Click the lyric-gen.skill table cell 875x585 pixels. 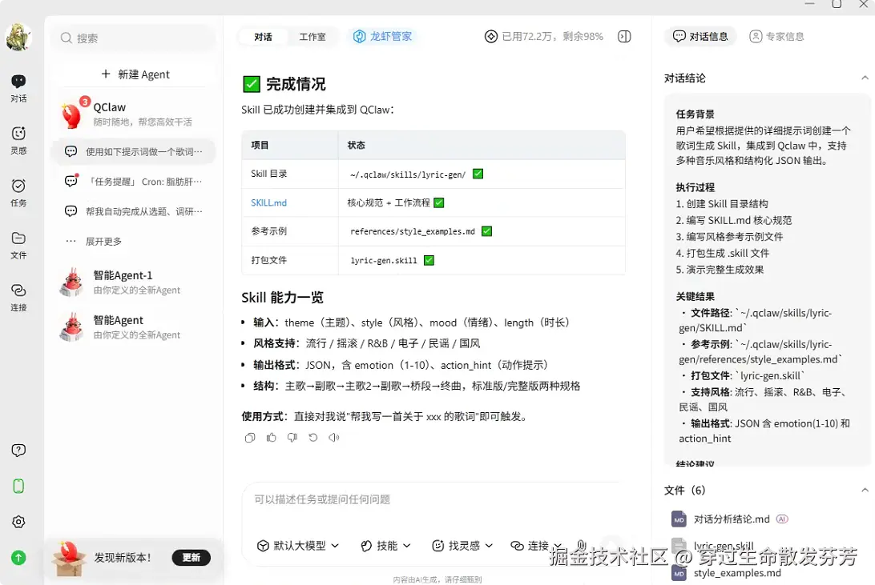[482, 260]
